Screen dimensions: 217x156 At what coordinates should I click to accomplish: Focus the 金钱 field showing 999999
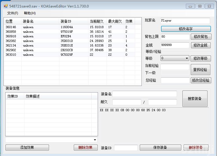point(175,45)
